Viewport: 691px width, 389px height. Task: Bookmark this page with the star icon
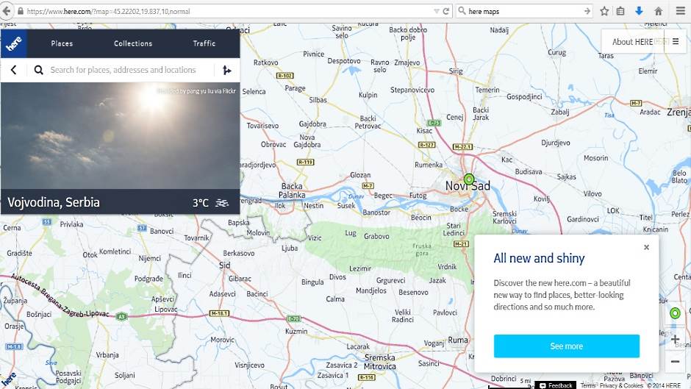pos(604,11)
